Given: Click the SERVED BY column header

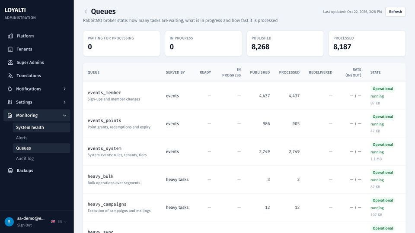Looking at the screenshot, I should (175, 72).
